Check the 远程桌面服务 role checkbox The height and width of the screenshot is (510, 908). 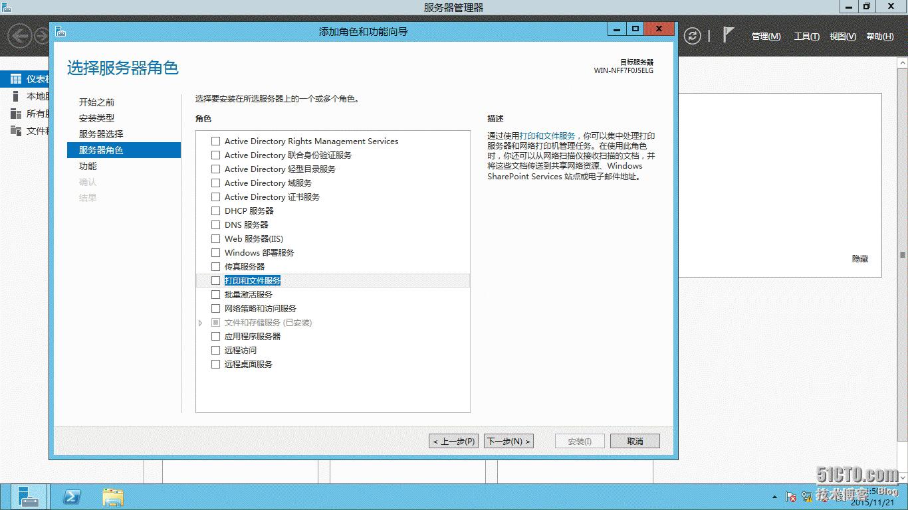click(x=215, y=364)
